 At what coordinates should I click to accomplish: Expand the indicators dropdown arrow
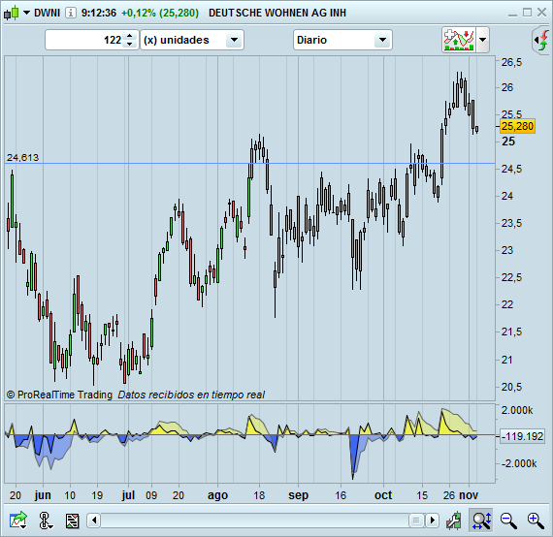tap(483, 40)
